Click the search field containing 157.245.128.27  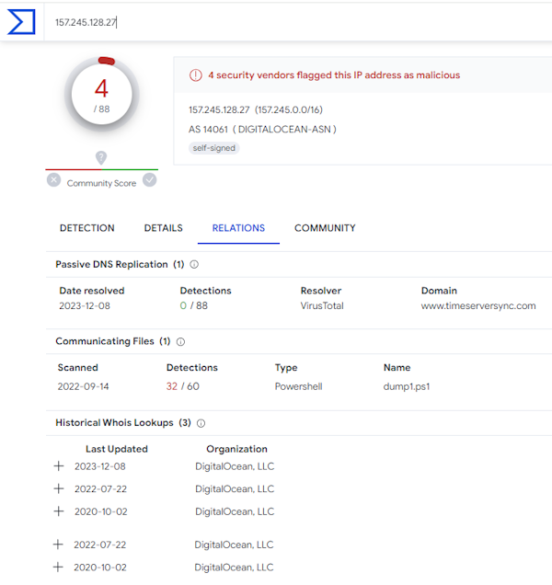pos(298,22)
